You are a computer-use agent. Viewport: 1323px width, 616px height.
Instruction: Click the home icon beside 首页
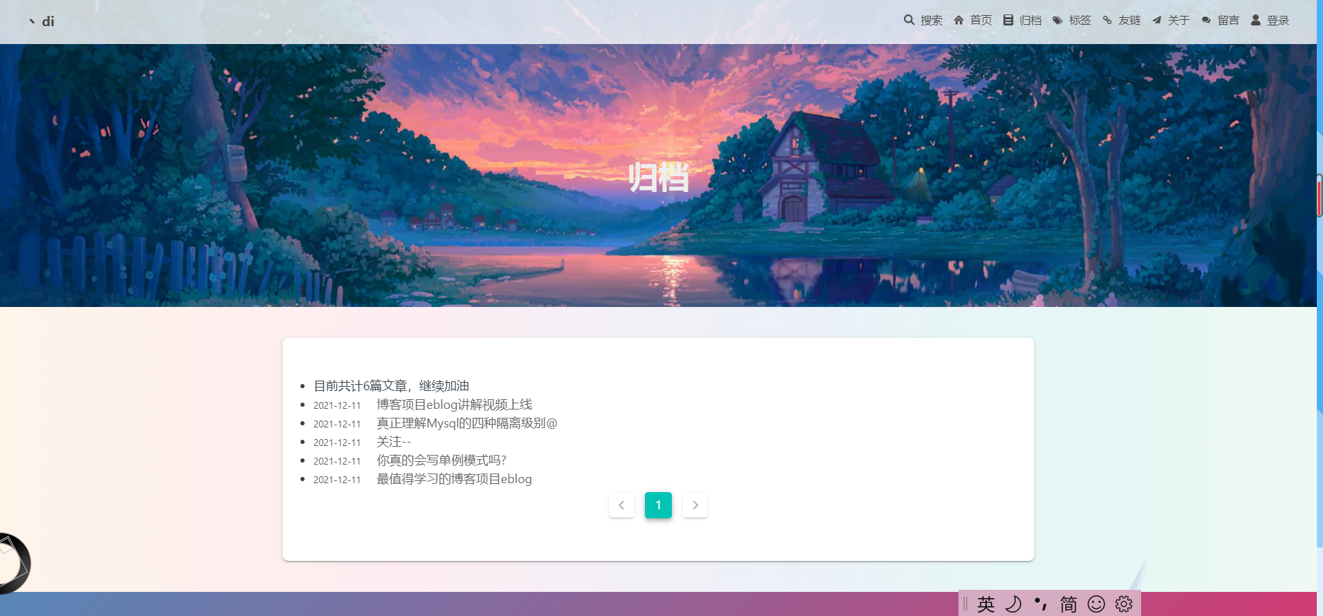pyautogui.click(x=958, y=20)
